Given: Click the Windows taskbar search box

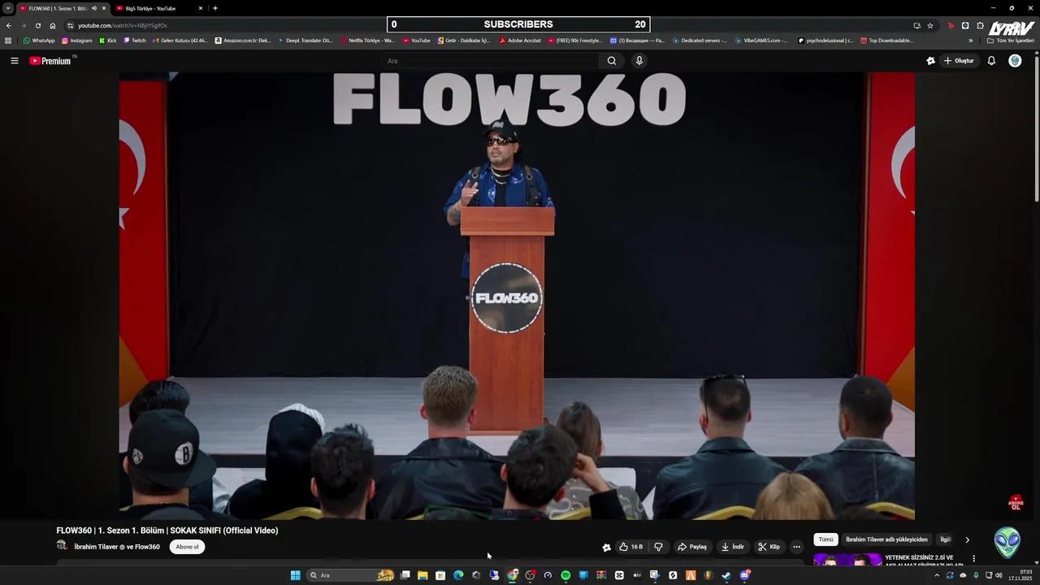Looking at the screenshot, I should click(x=350, y=575).
